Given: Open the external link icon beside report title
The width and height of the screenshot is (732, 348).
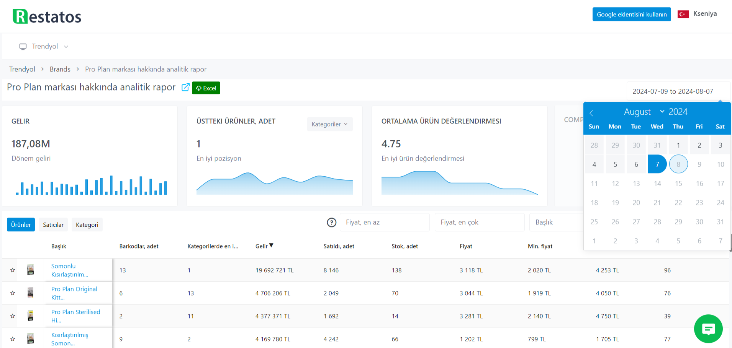Looking at the screenshot, I should [x=185, y=87].
